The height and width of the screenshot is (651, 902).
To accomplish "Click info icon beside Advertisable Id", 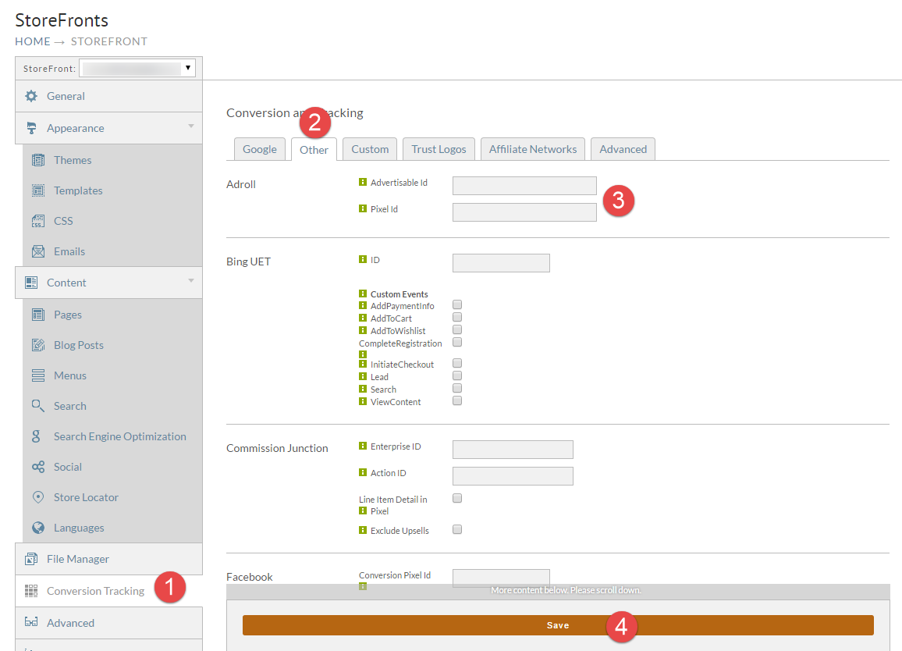I will click(x=362, y=182).
